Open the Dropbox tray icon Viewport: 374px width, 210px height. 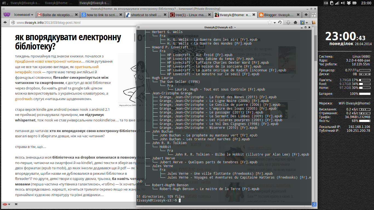click(349, 3)
